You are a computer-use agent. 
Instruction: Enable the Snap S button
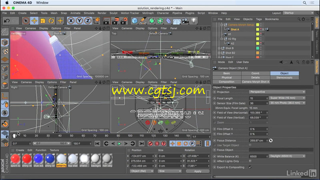(5, 113)
